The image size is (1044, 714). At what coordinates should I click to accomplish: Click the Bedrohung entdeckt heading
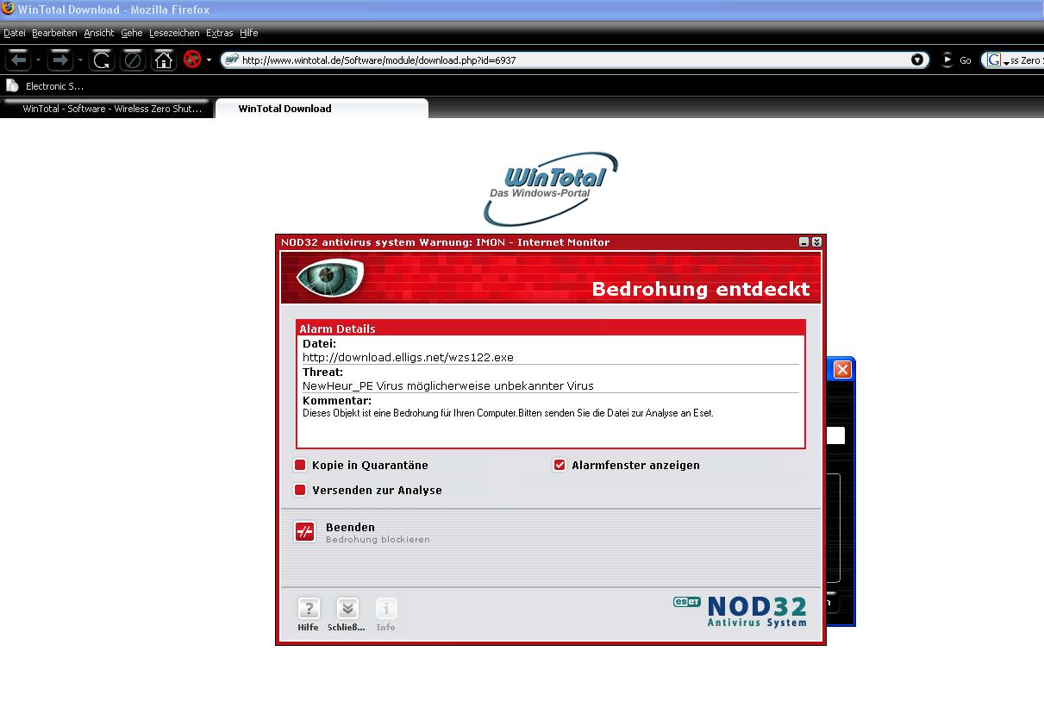coord(701,289)
